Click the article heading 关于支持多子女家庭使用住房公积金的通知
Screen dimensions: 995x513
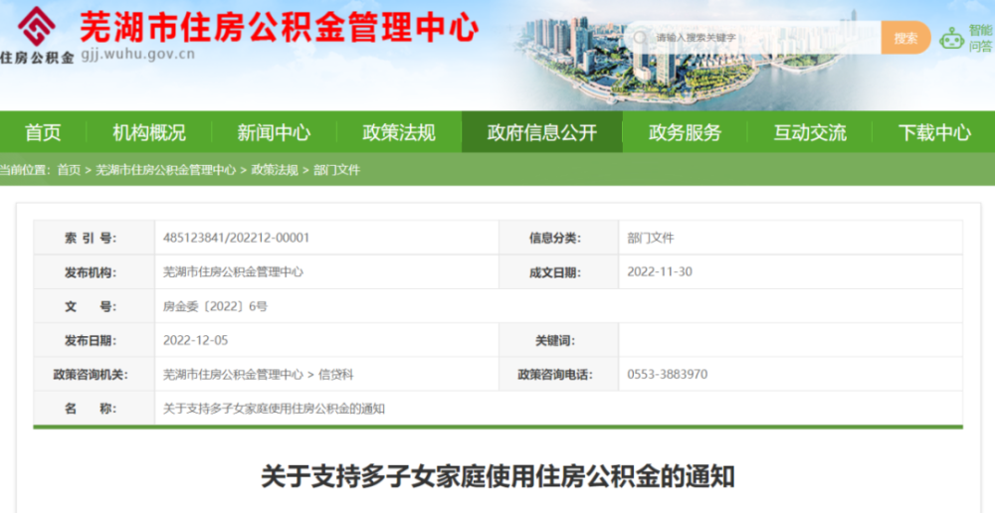pos(498,475)
